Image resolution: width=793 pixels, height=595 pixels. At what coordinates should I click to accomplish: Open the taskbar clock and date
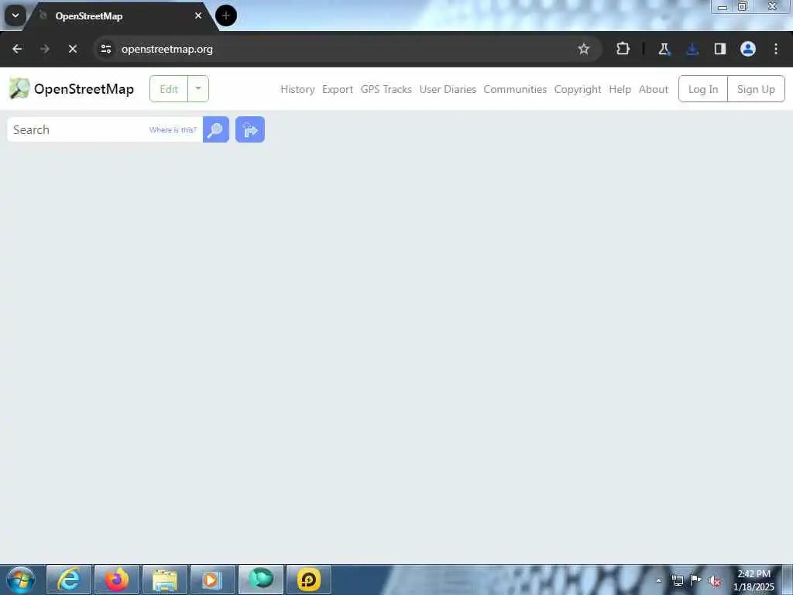754,580
